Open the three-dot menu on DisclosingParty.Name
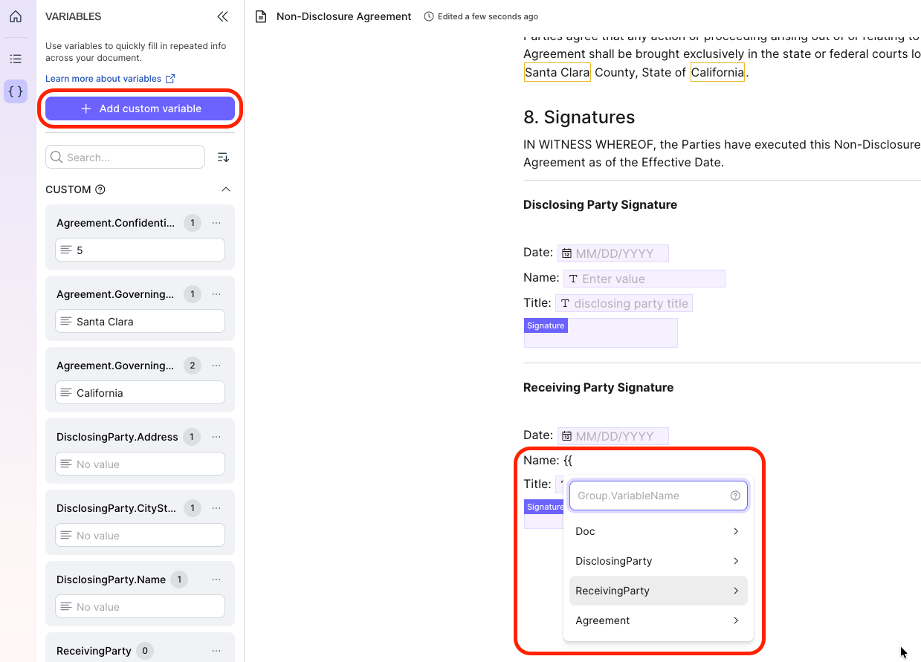Viewport: 921px width, 662px height. pyautogui.click(x=216, y=580)
